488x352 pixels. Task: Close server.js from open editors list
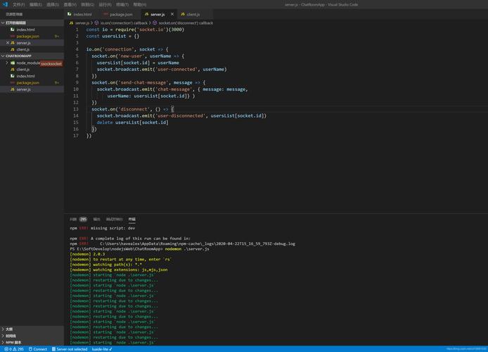coord(8,43)
